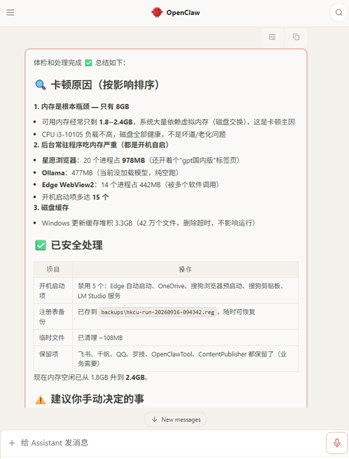Click the green check emoji beside 已安全处理
The height and width of the screenshot is (459, 349).
41,245
